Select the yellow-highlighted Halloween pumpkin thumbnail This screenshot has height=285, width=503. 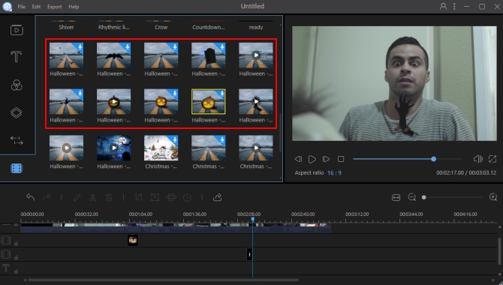tap(209, 102)
